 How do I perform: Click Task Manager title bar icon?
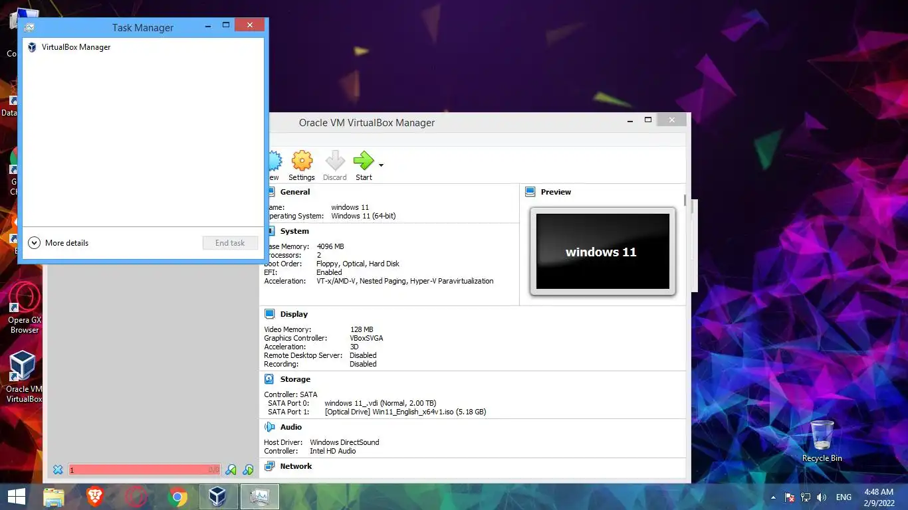(x=29, y=28)
